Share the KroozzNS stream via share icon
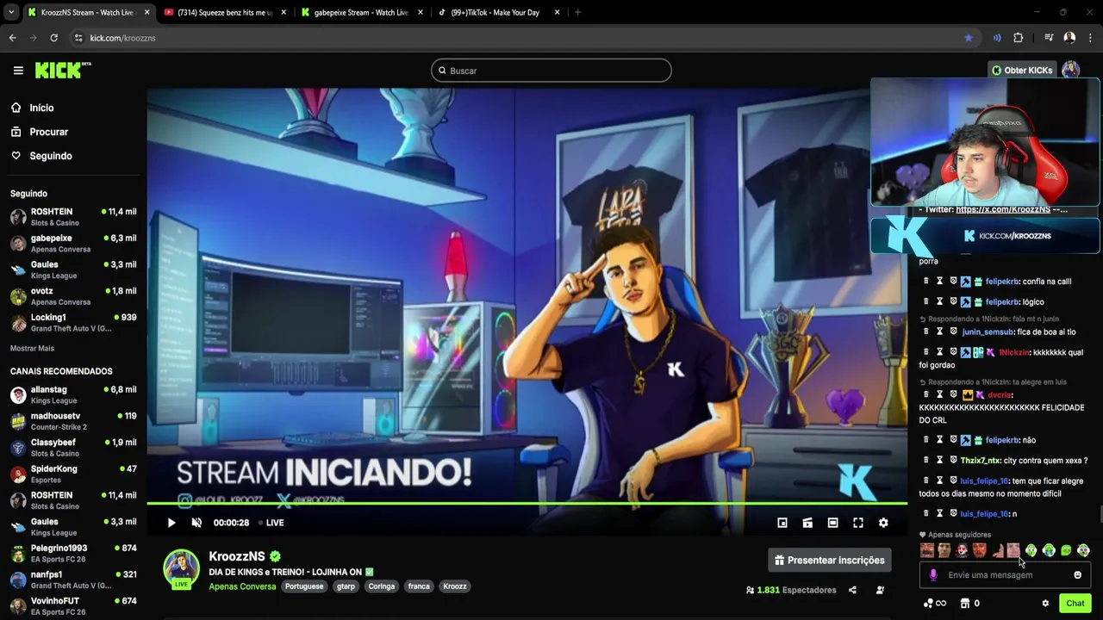This screenshot has height=620, width=1103. [x=852, y=590]
